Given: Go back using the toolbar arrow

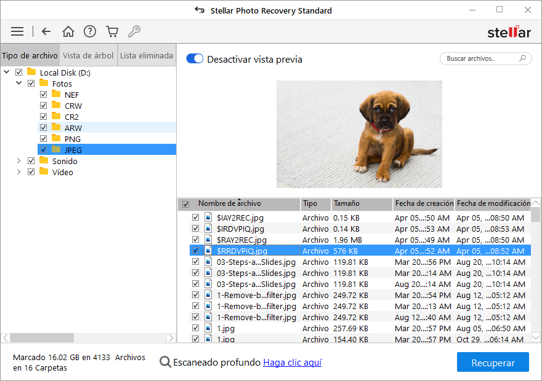Looking at the screenshot, I should point(46,31).
